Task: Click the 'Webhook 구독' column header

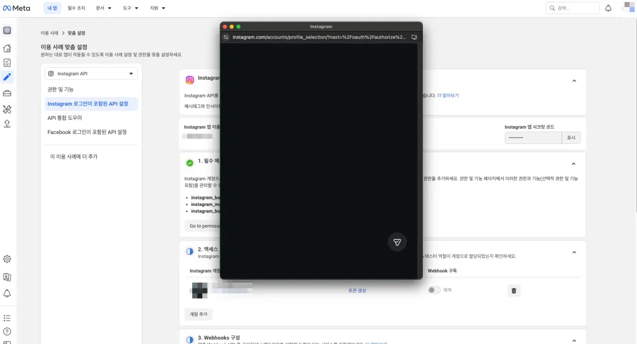Action: pyautogui.click(x=442, y=271)
